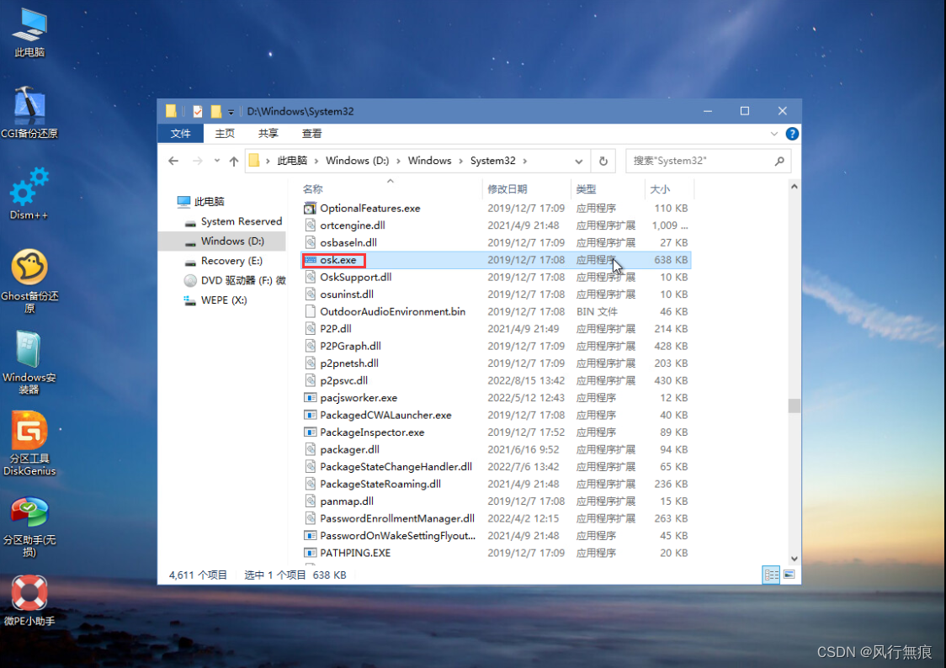Open the CGI备份还原 desktop icon
This screenshot has width=946, height=668.
(x=29, y=114)
